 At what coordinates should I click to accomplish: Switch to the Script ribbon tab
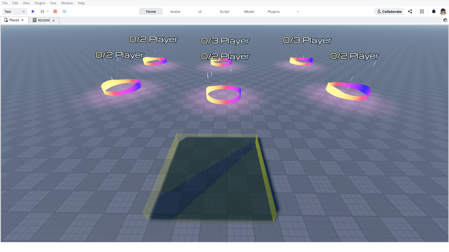224,12
